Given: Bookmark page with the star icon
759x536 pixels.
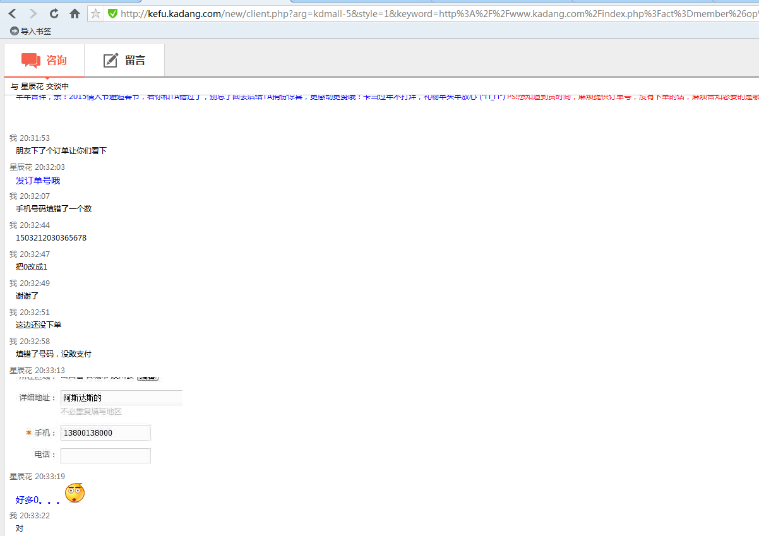Looking at the screenshot, I should tap(95, 13).
